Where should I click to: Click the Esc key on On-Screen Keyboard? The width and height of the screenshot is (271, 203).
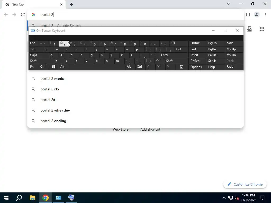[34, 43]
